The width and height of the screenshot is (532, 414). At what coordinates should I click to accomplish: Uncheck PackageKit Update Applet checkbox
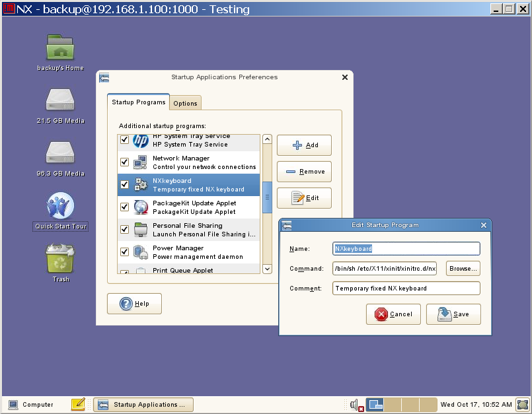click(124, 207)
